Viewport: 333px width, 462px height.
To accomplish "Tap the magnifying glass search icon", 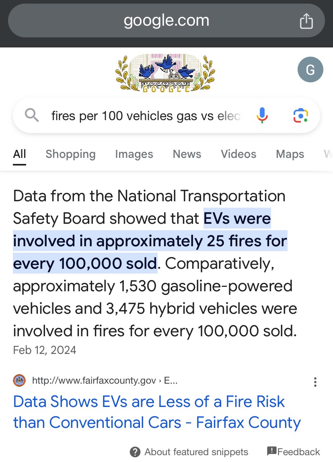I will tap(32, 116).
